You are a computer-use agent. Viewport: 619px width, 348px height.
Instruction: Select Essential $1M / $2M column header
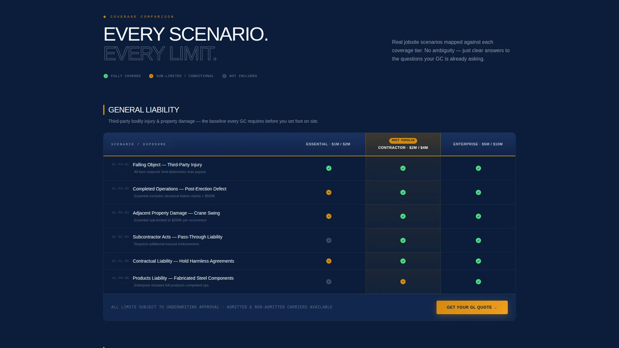[x=328, y=144]
